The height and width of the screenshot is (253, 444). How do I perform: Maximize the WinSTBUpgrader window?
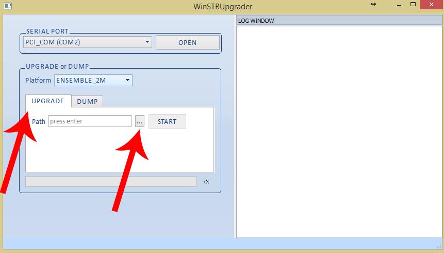click(413, 4)
